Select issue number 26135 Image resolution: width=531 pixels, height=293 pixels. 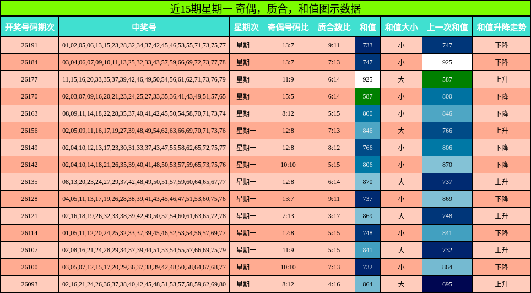tap(29, 182)
